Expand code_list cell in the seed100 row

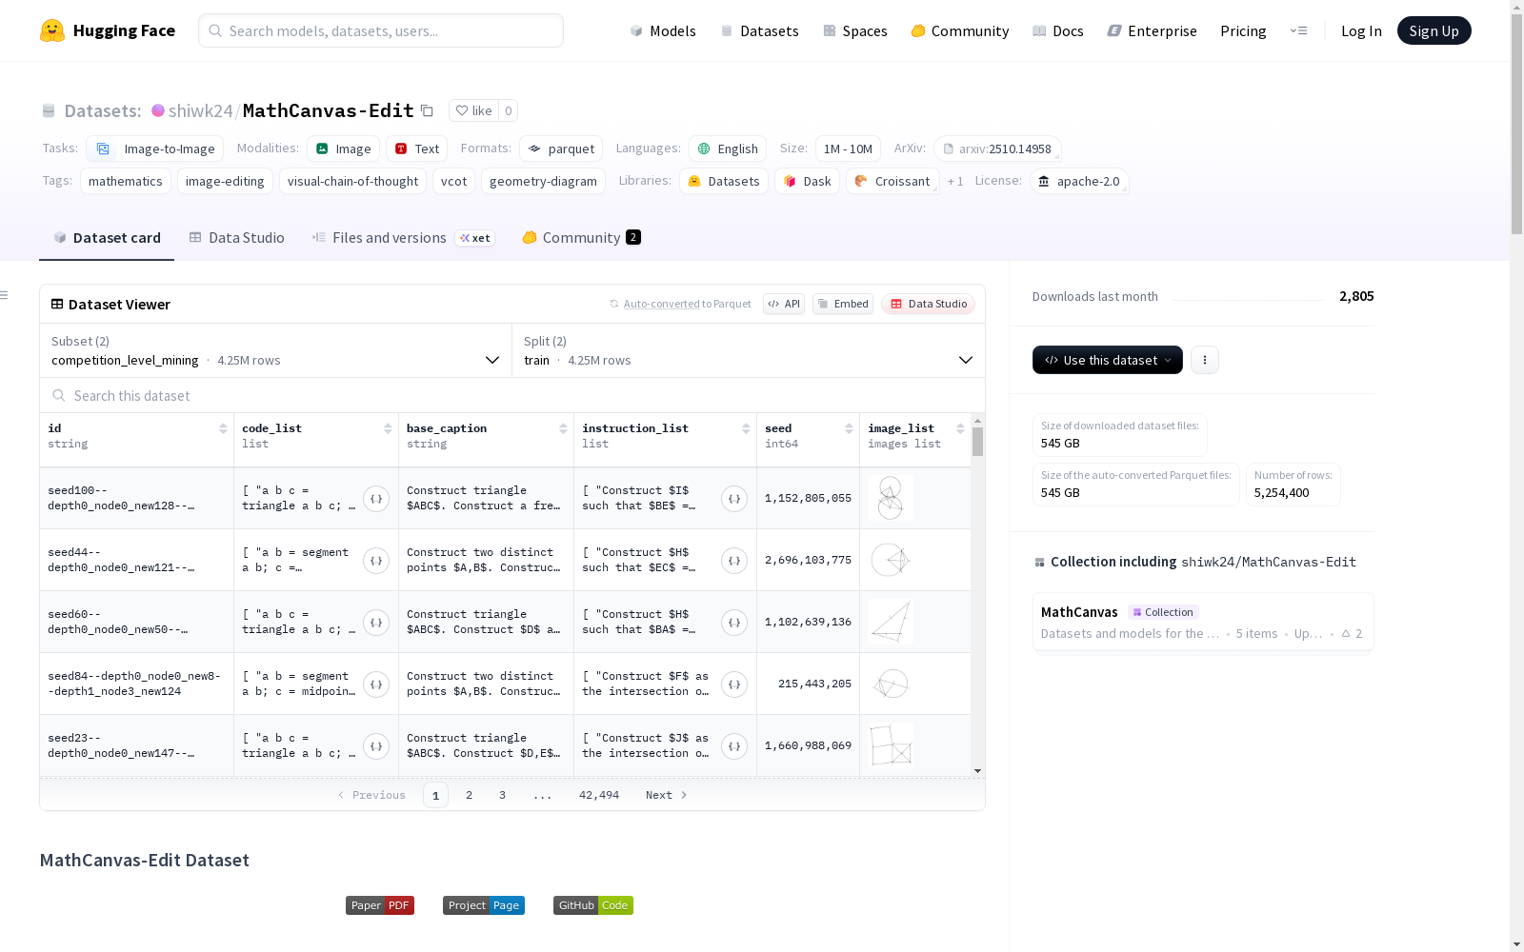(x=376, y=499)
